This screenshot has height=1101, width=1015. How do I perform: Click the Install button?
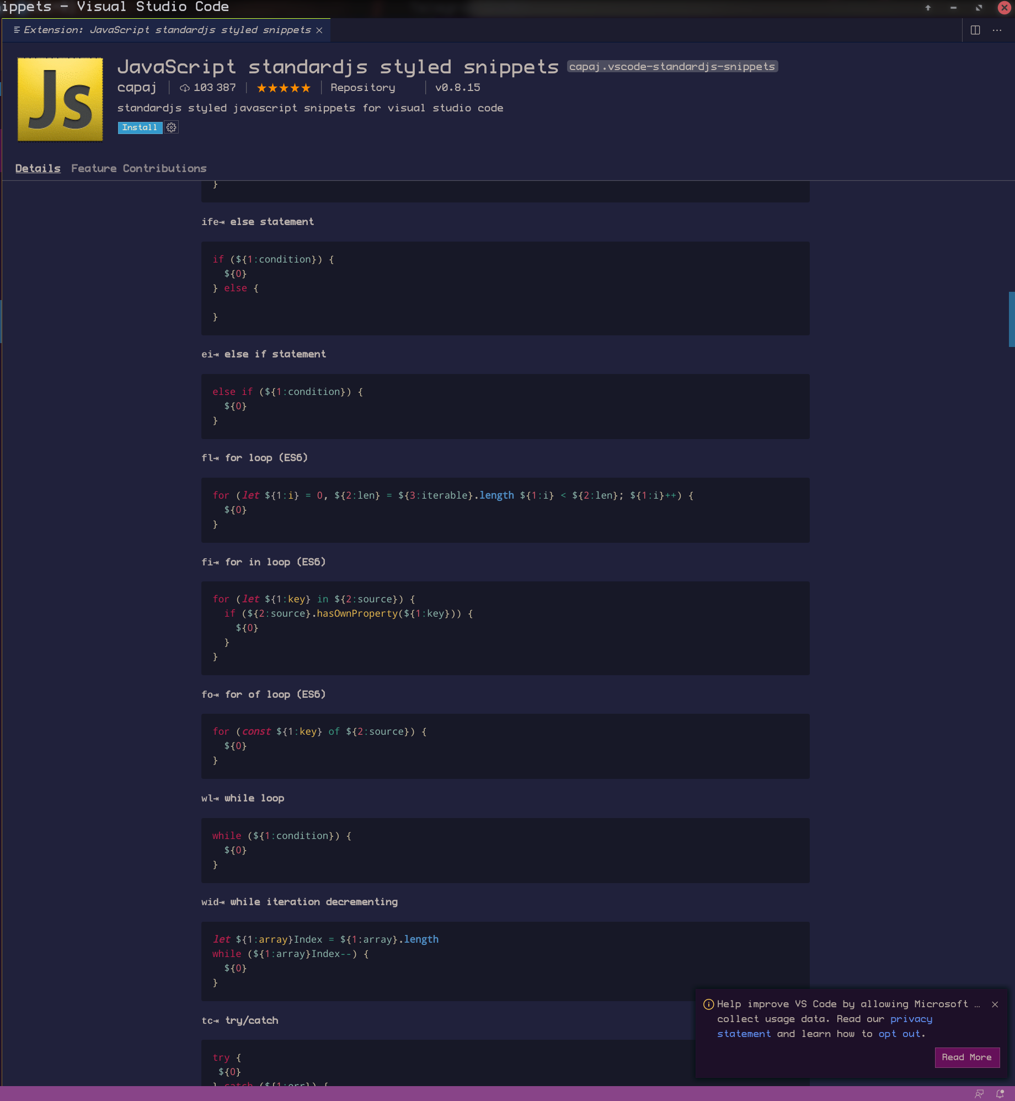point(140,127)
